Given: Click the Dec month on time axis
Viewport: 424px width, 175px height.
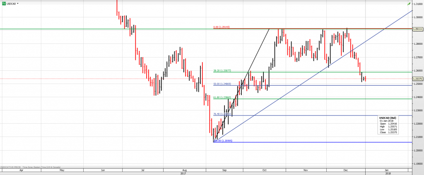Looking at the screenshot, I should pyautogui.click(x=345, y=170).
